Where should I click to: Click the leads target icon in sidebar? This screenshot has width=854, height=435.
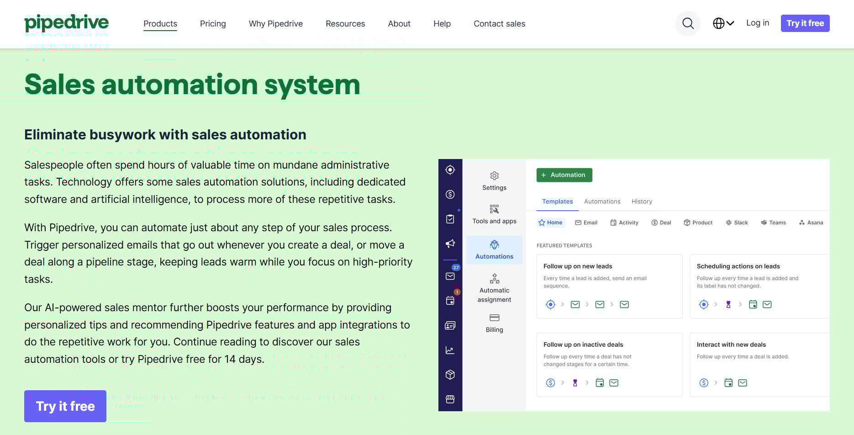point(450,170)
